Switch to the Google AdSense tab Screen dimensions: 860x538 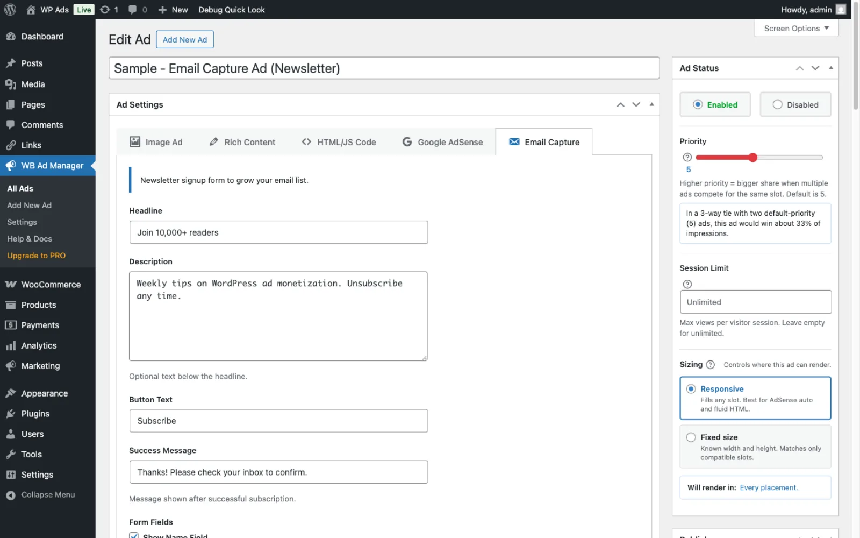point(442,142)
